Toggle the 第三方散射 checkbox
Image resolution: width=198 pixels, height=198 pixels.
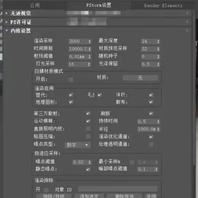click(x=88, y=113)
